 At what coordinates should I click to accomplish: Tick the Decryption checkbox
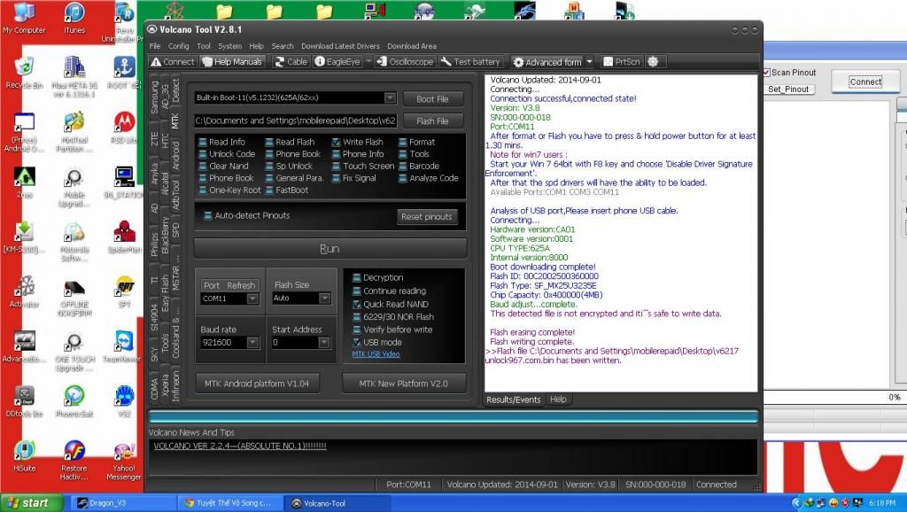coord(356,277)
